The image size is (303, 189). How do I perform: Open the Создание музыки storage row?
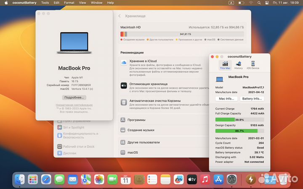pyautogui.click(x=163, y=130)
